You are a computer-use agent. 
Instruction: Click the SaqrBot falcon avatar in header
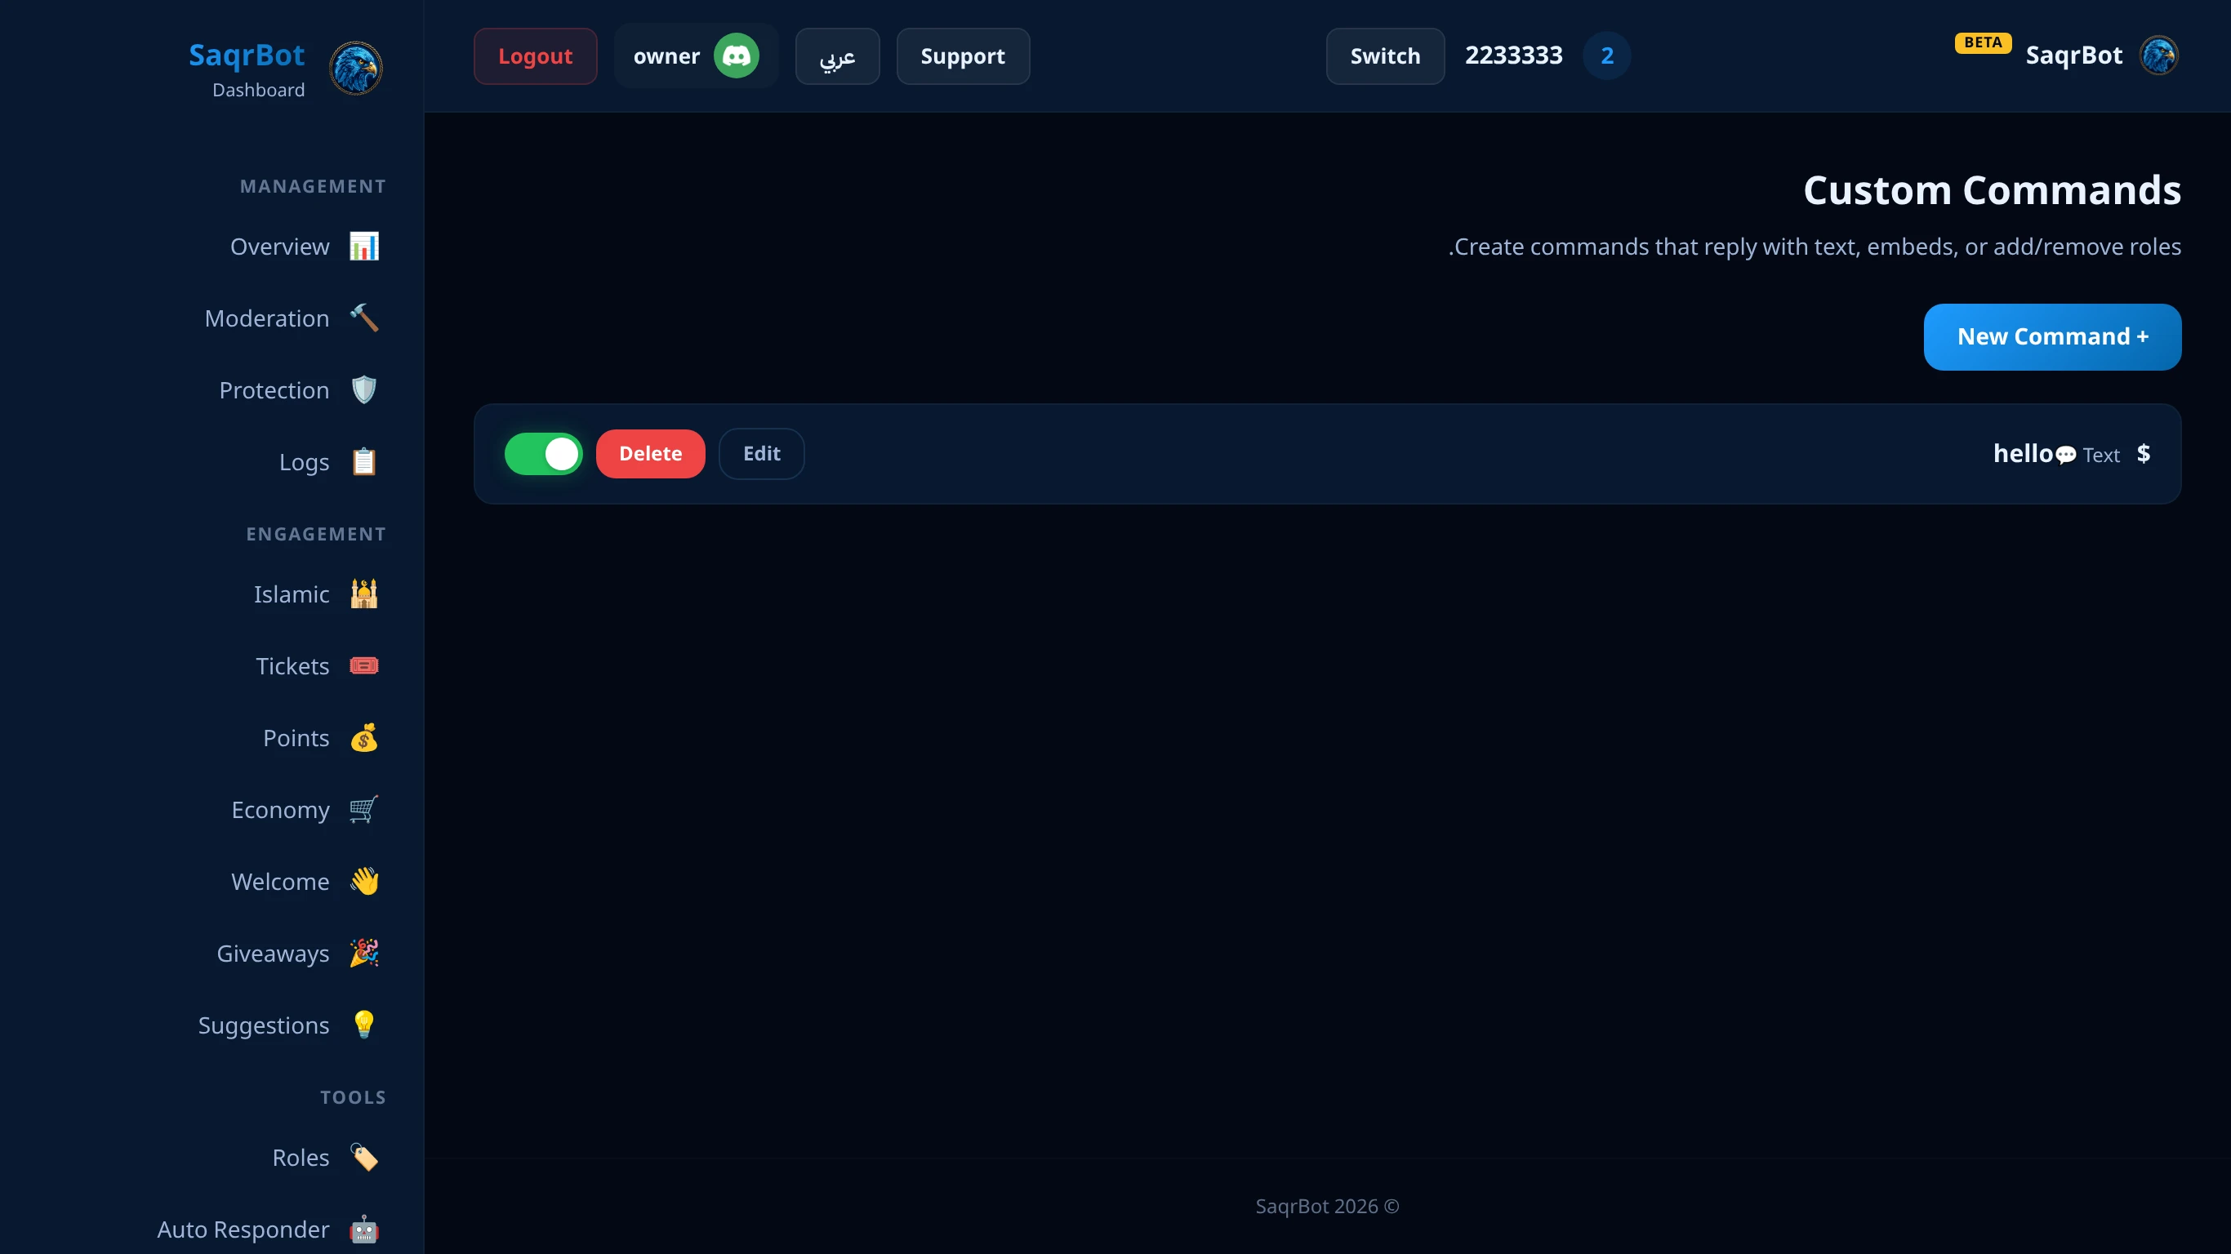(2158, 56)
